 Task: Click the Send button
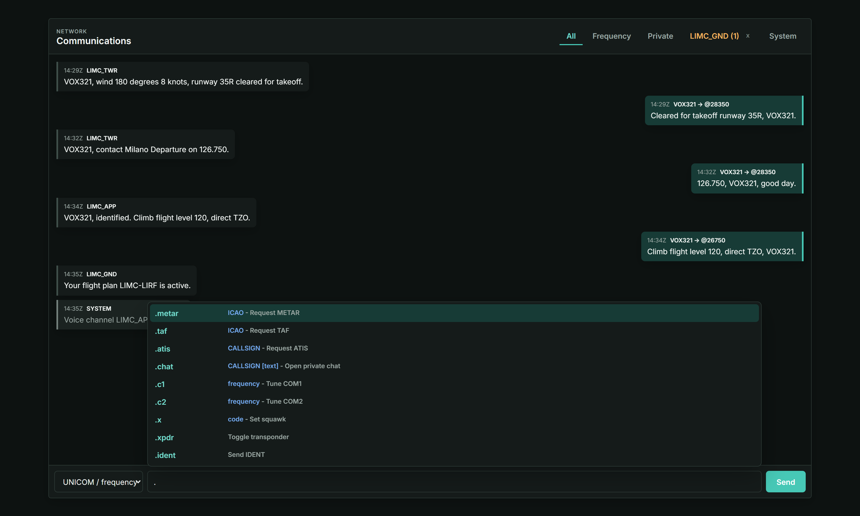785,482
